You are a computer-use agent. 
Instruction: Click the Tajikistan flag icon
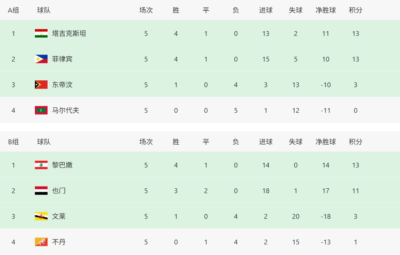[41, 33]
